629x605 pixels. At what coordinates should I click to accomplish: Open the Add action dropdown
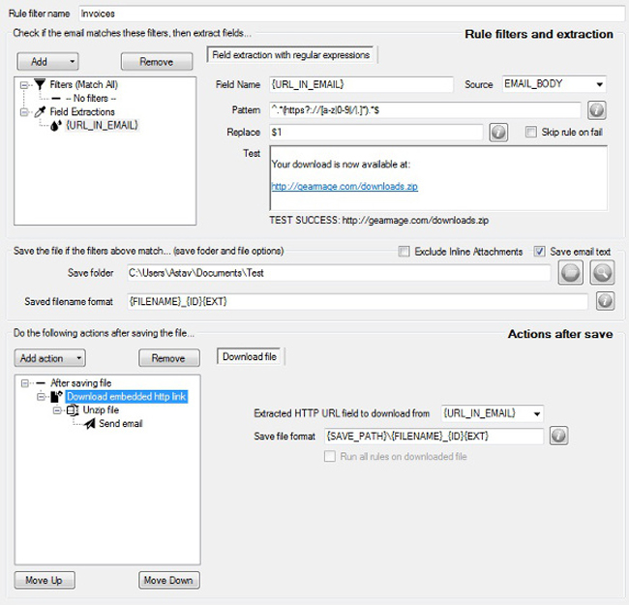[52, 358]
